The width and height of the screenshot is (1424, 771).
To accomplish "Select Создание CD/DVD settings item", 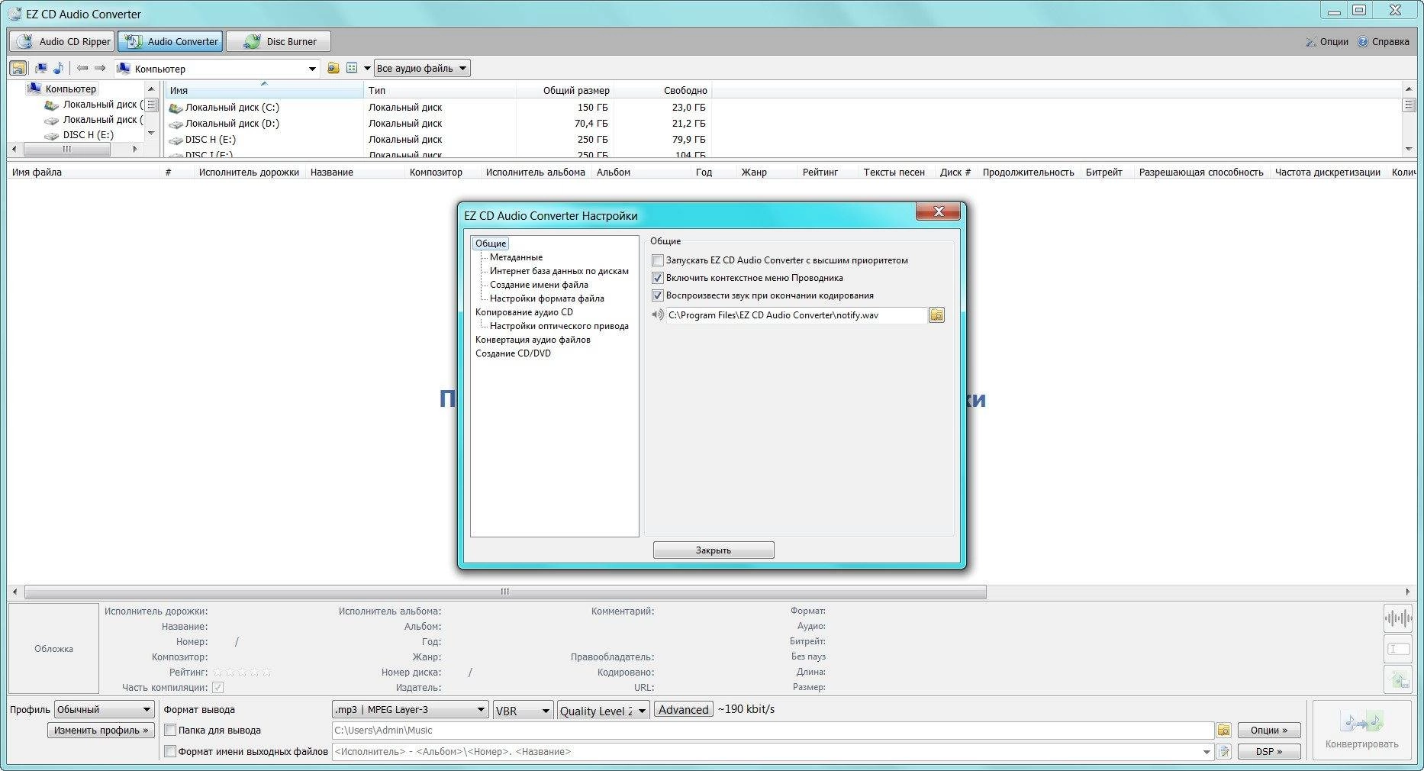I will click(x=513, y=353).
